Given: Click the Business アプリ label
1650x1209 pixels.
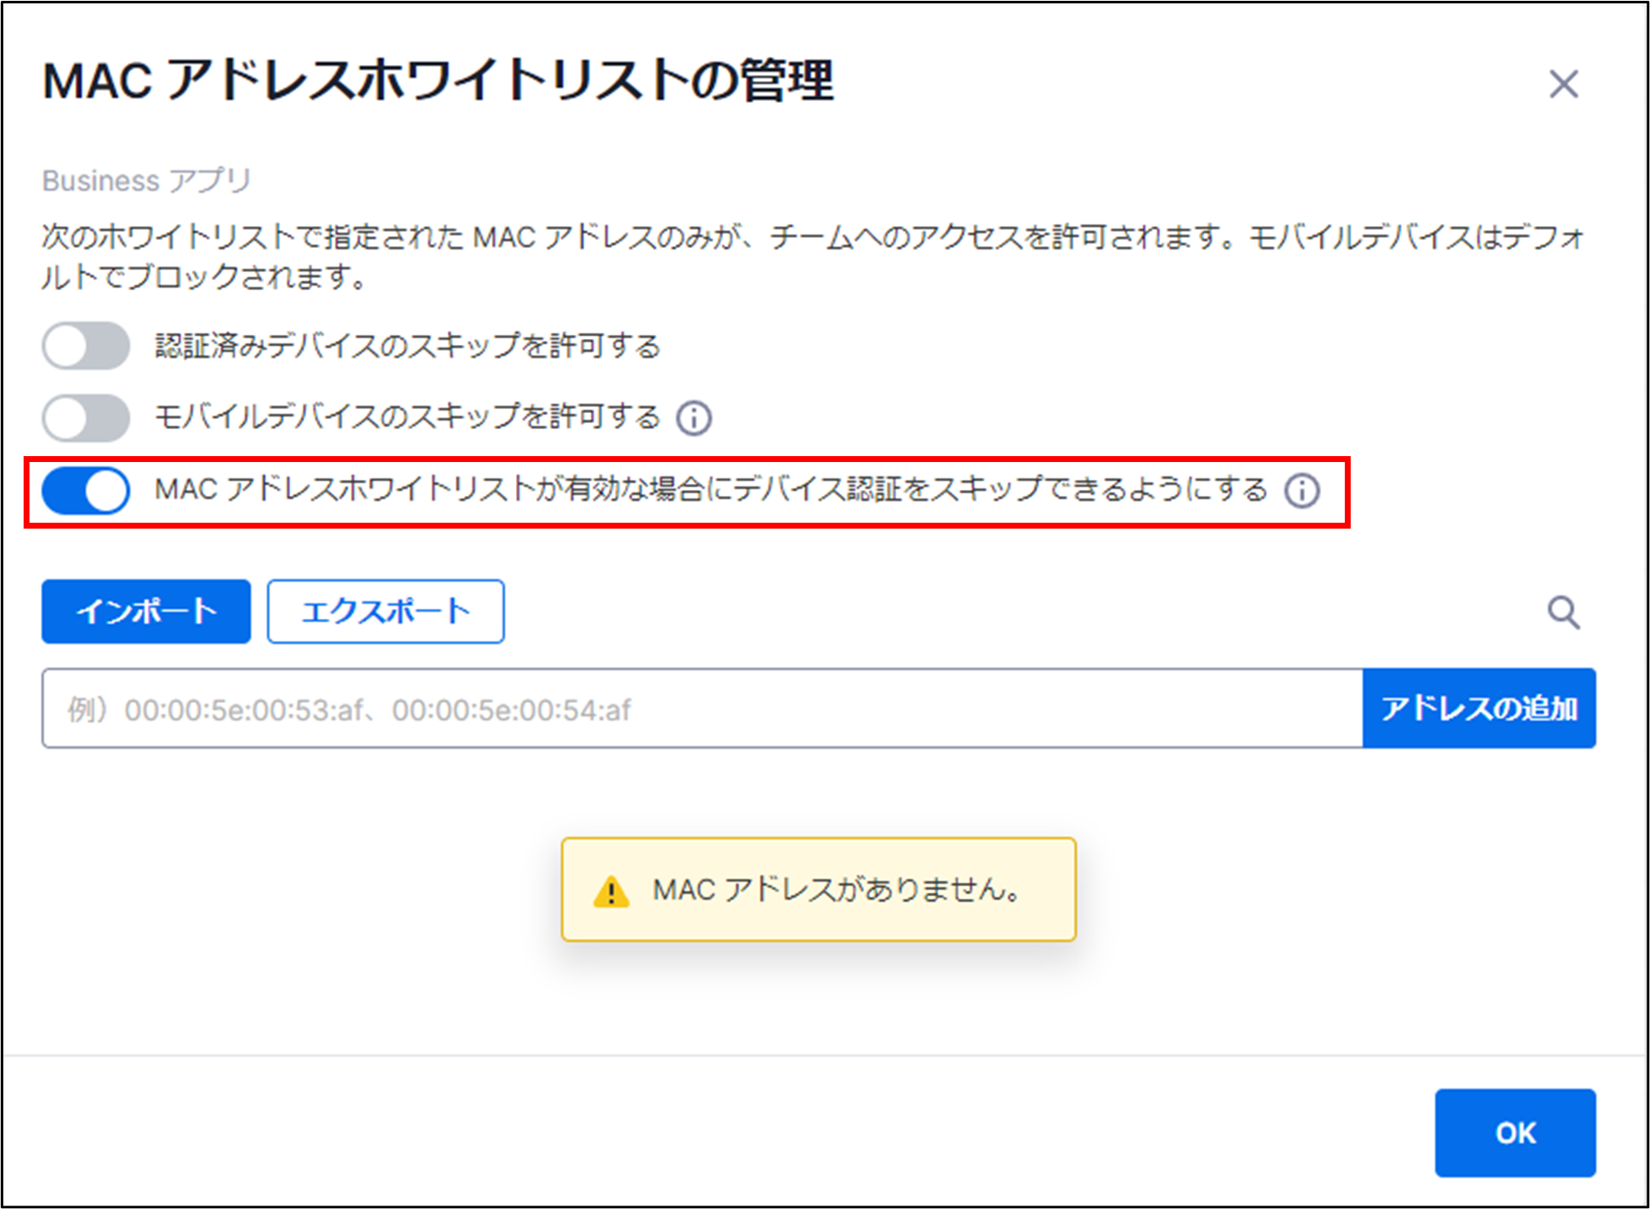Looking at the screenshot, I should 147,180.
